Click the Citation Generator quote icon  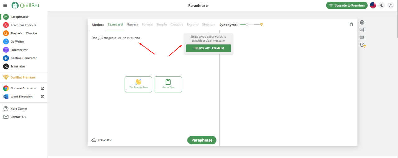(6, 58)
